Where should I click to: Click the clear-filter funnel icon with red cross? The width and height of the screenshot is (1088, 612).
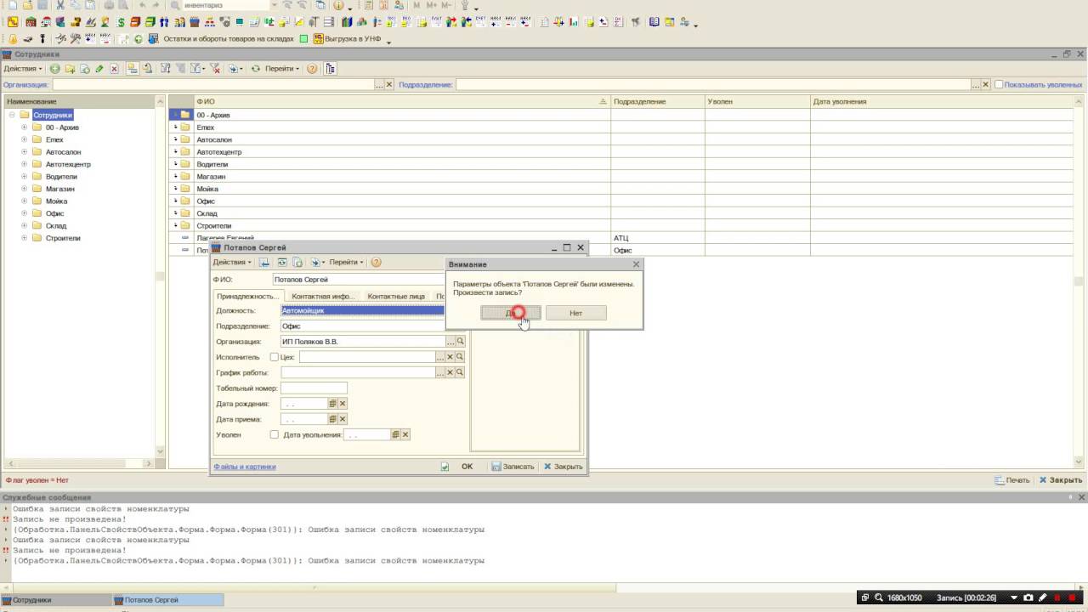(x=215, y=69)
